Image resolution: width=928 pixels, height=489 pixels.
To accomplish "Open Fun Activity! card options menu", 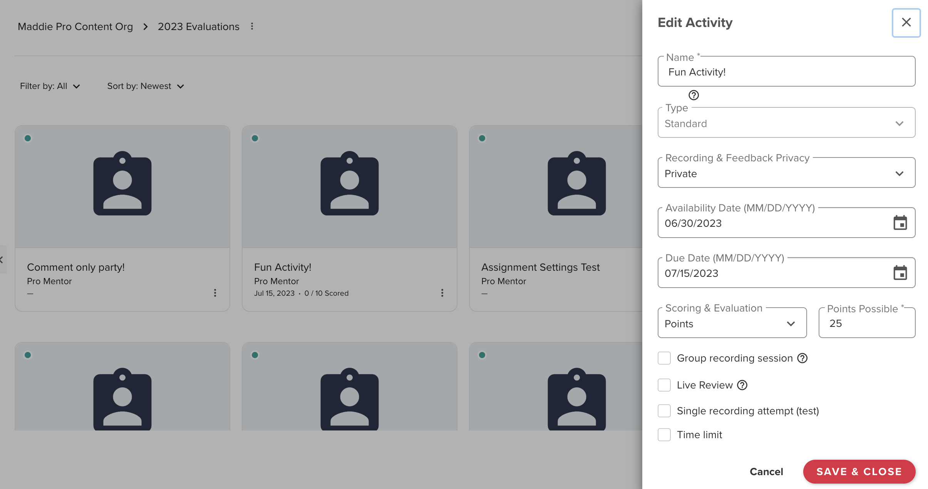I will point(442,293).
